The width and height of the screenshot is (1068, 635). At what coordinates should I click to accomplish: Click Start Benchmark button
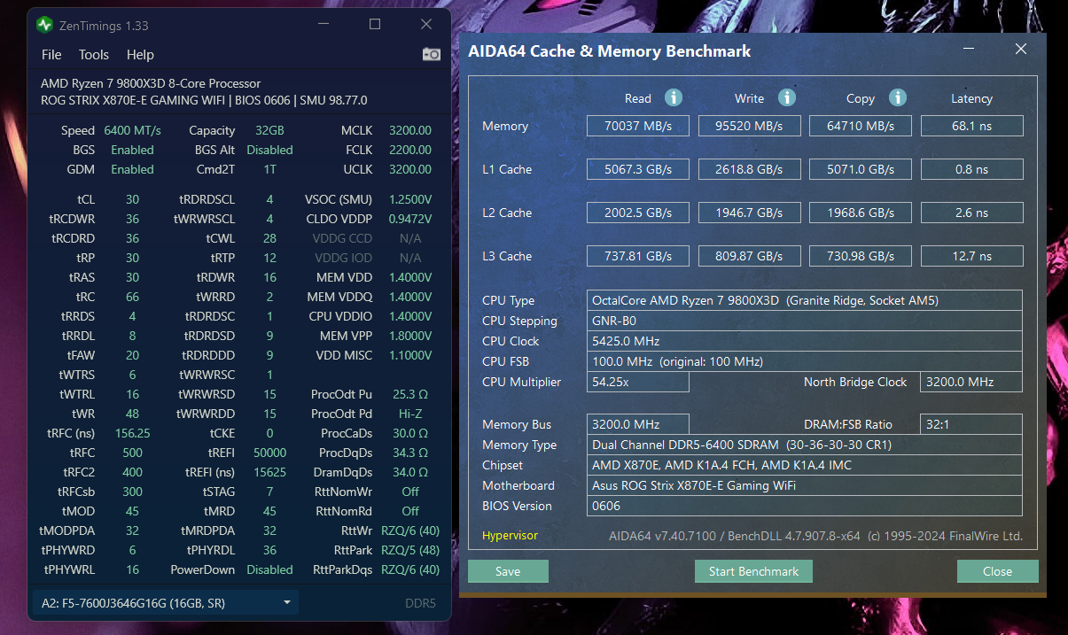[x=753, y=571]
